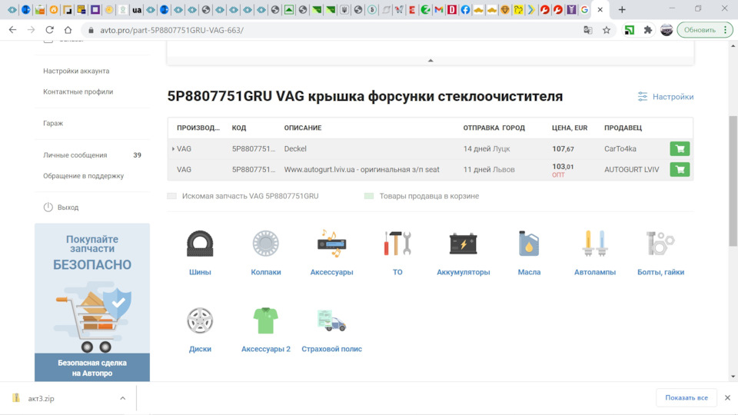Image resolution: width=738 pixels, height=415 pixels.
Task: Close the downloads bar
Action: [727, 397]
